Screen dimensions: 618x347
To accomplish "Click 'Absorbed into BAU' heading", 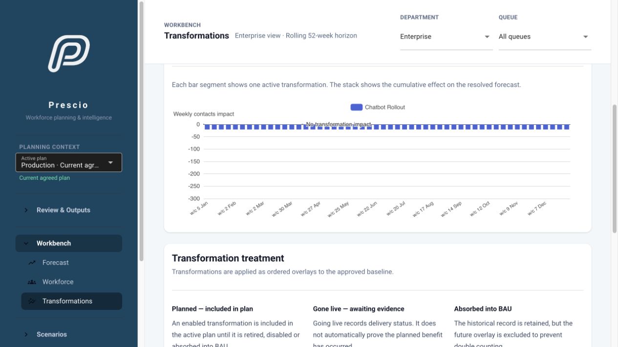I will tap(483, 308).
